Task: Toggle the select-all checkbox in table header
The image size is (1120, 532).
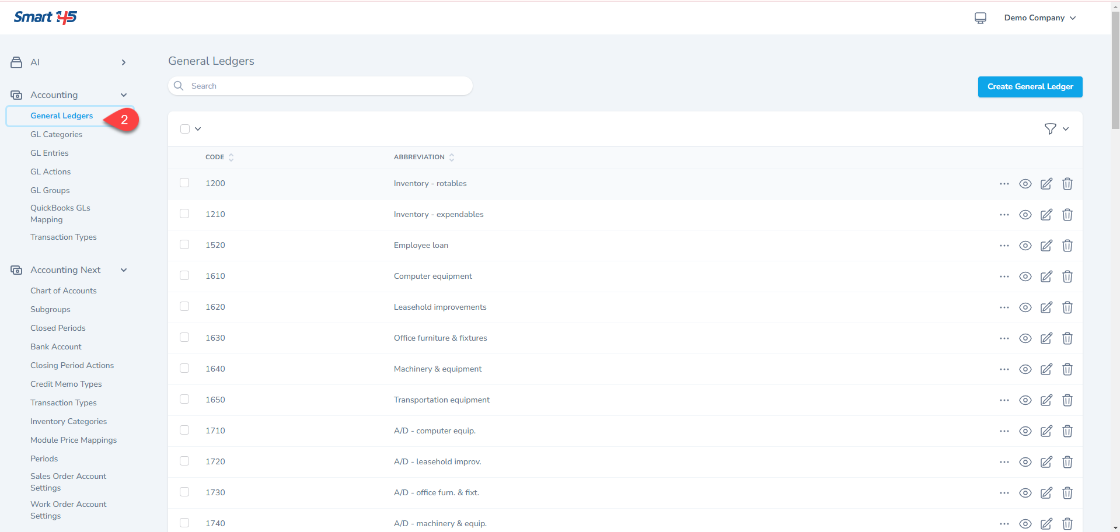Action: tap(185, 129)
